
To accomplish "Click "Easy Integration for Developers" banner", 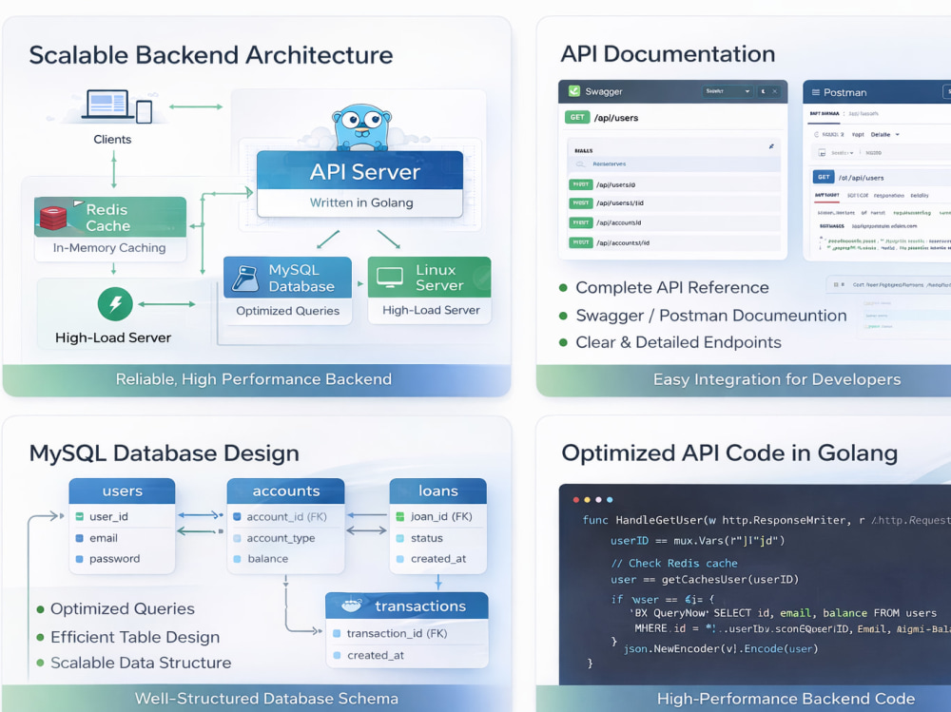I will 744,379.
